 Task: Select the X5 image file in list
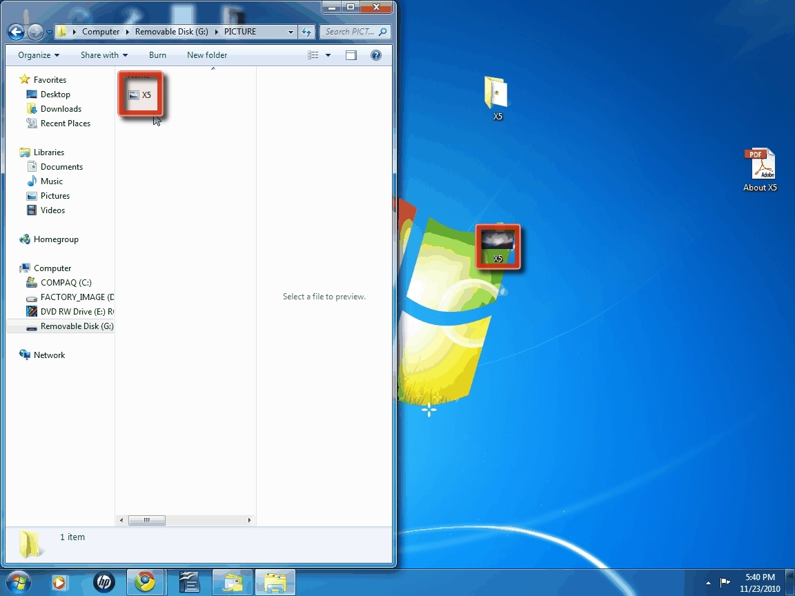click(141, 95)
